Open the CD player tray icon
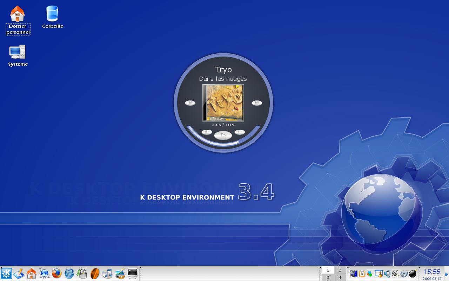449x281 pixels. (x=404, y=274)
